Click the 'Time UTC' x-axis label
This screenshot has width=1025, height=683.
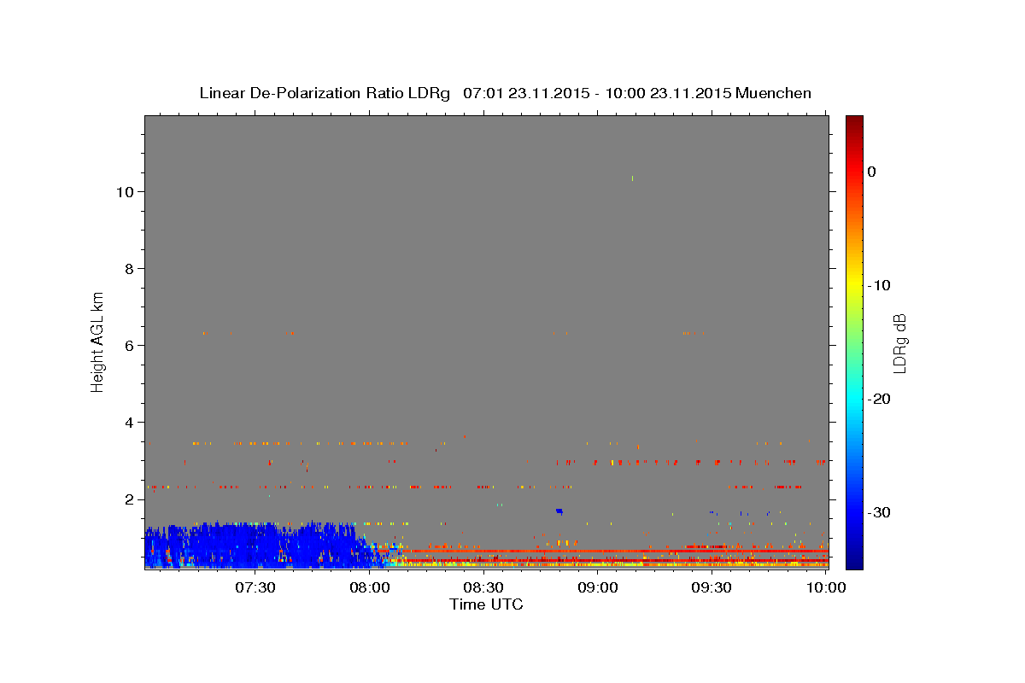[x=486, y=604]
